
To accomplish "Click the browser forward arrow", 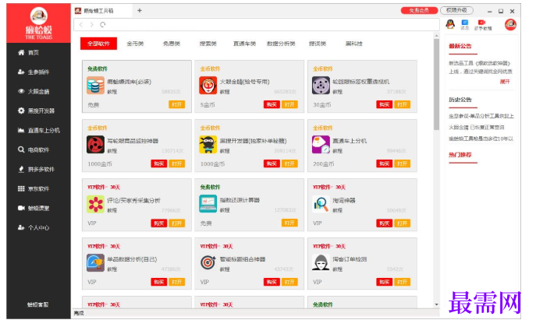I will (91, 25).
